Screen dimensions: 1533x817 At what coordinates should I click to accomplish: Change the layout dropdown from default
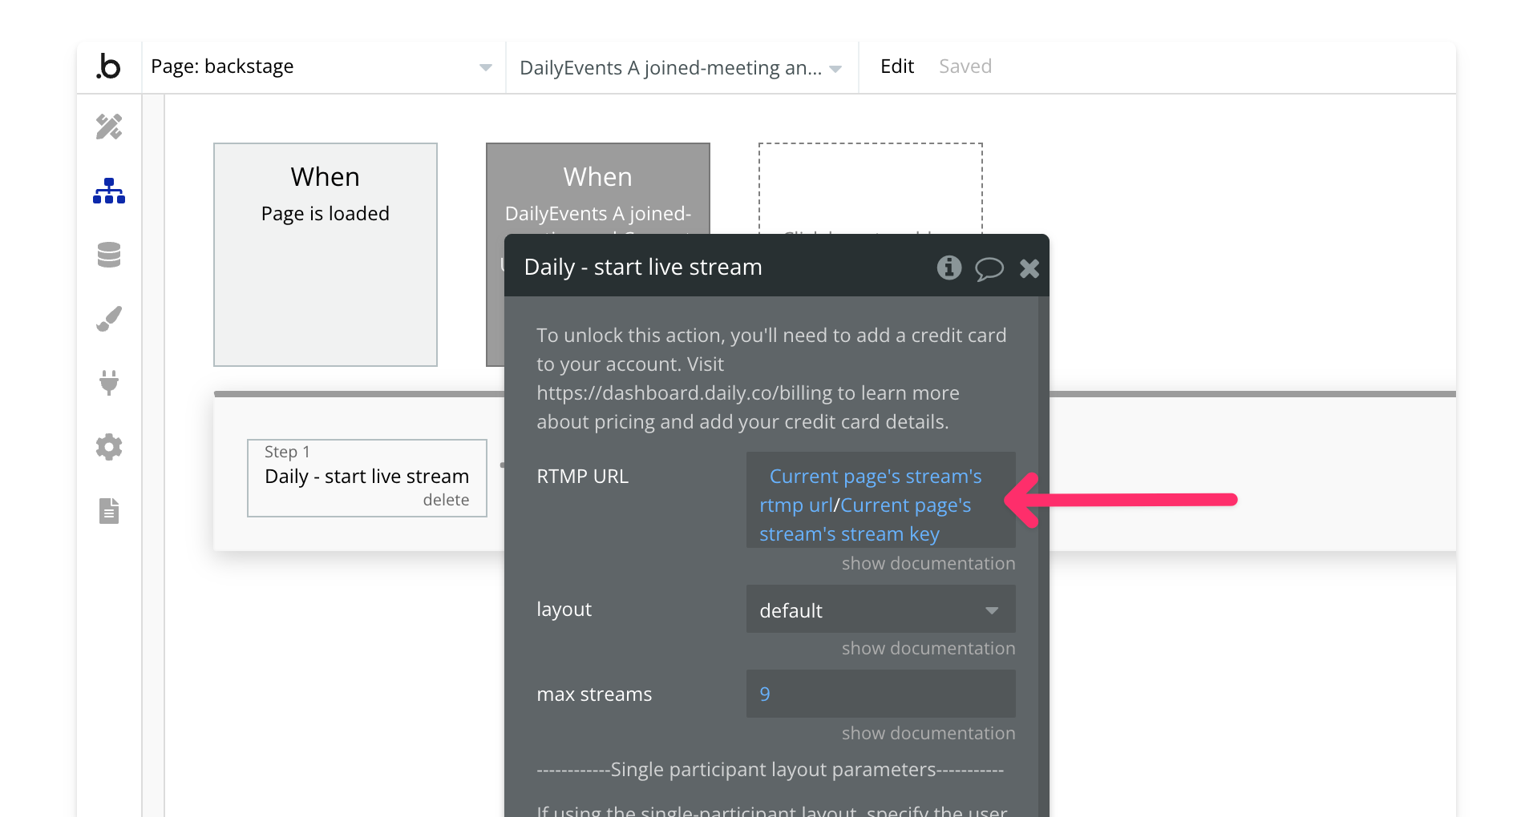pyautogui.click(x=880, y=610)
